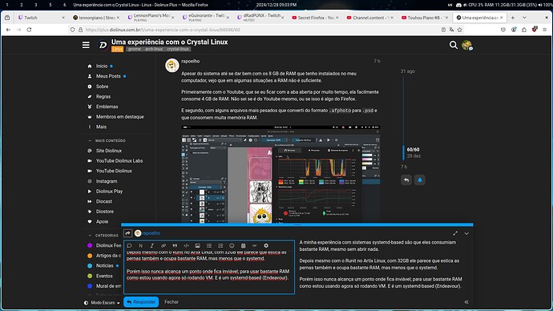Toggle the Modo Escuro theme selector
The image size is (553, 311).
[x=102, y=303]
